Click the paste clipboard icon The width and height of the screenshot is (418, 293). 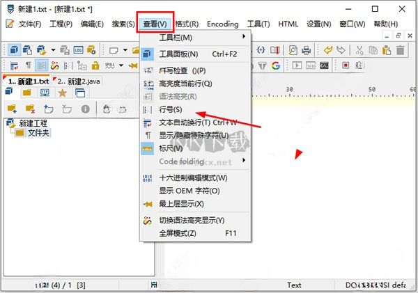[x=386, y=50]
